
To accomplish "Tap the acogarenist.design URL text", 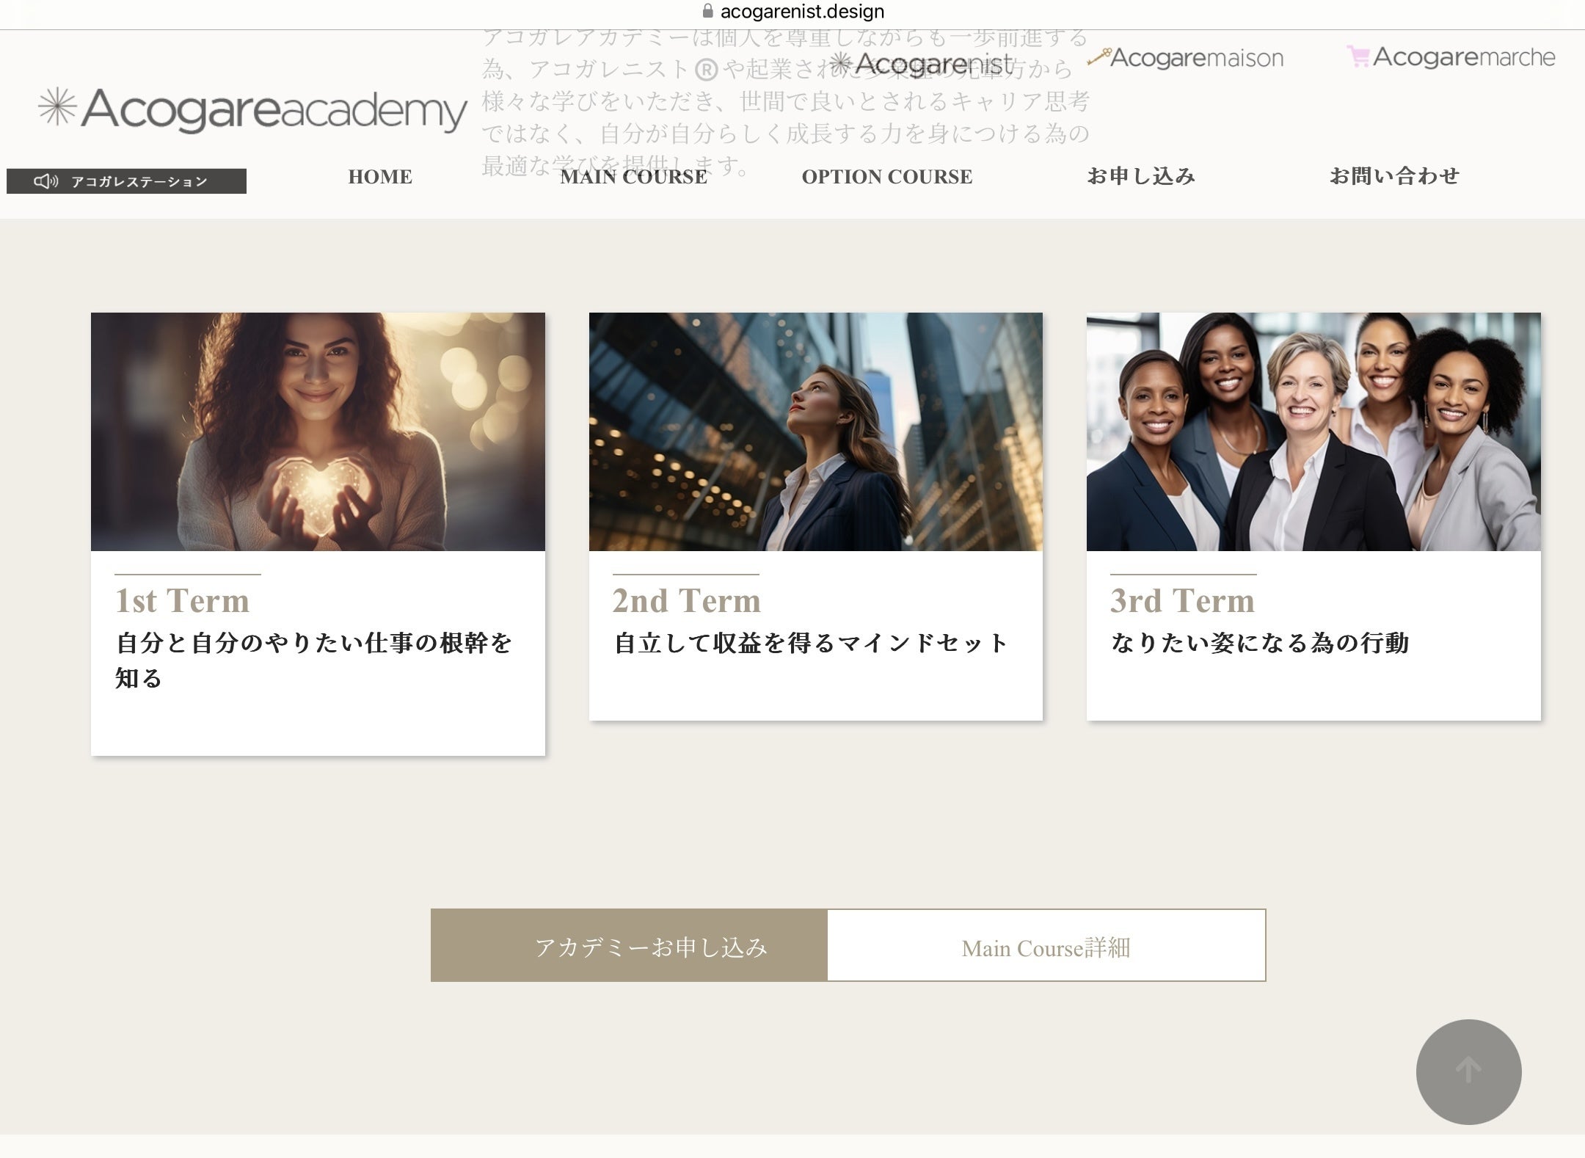I will pyautogui.click(x=802, y=11).
